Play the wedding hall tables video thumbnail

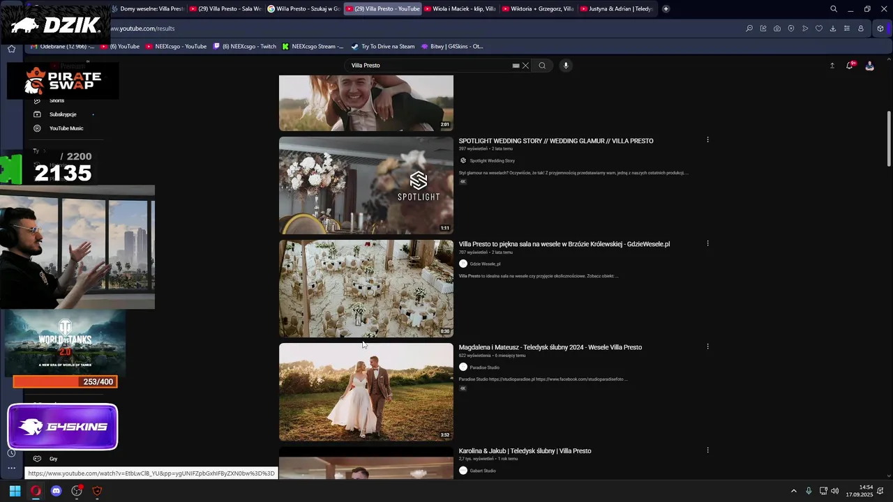pos(366,289)
